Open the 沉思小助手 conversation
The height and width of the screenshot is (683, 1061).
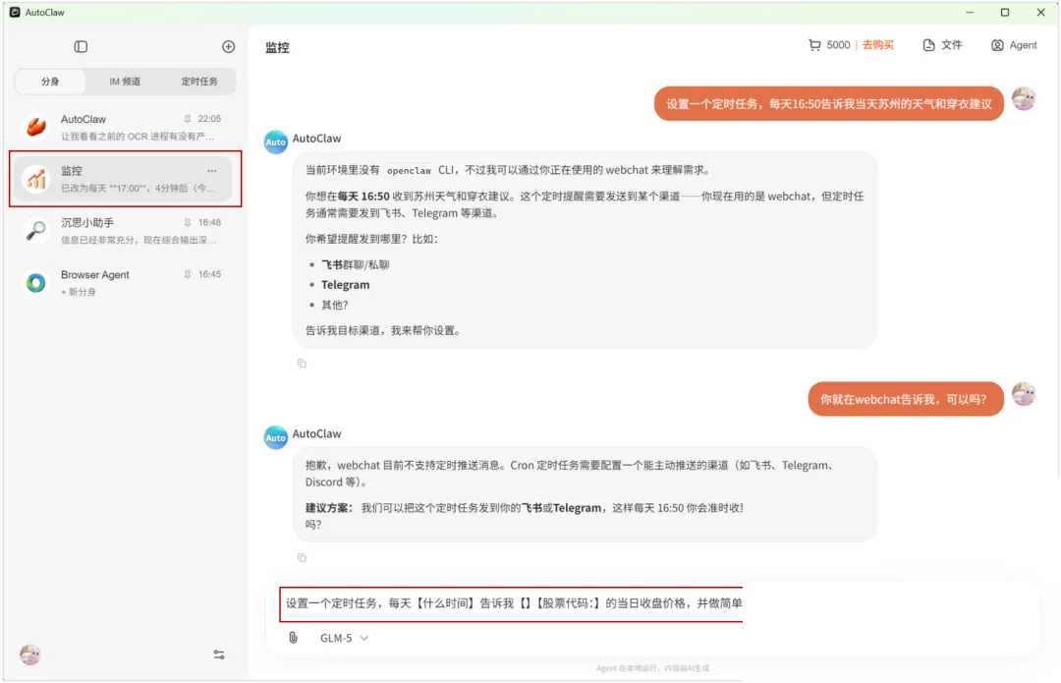(125, 231)
